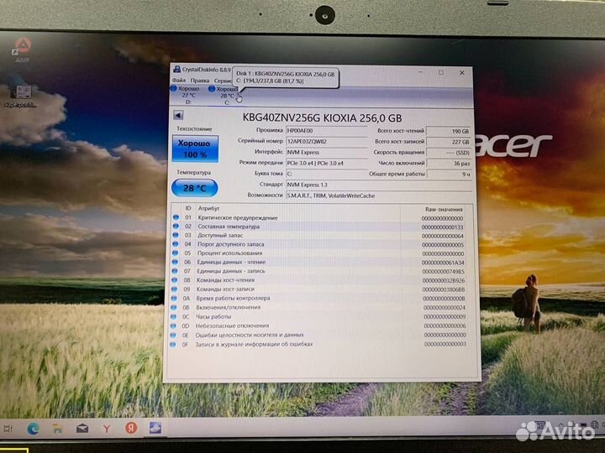The image size is (605, 453).
Task: Select row 07 Единицы данных - запись
Action: tap(318, 271)
